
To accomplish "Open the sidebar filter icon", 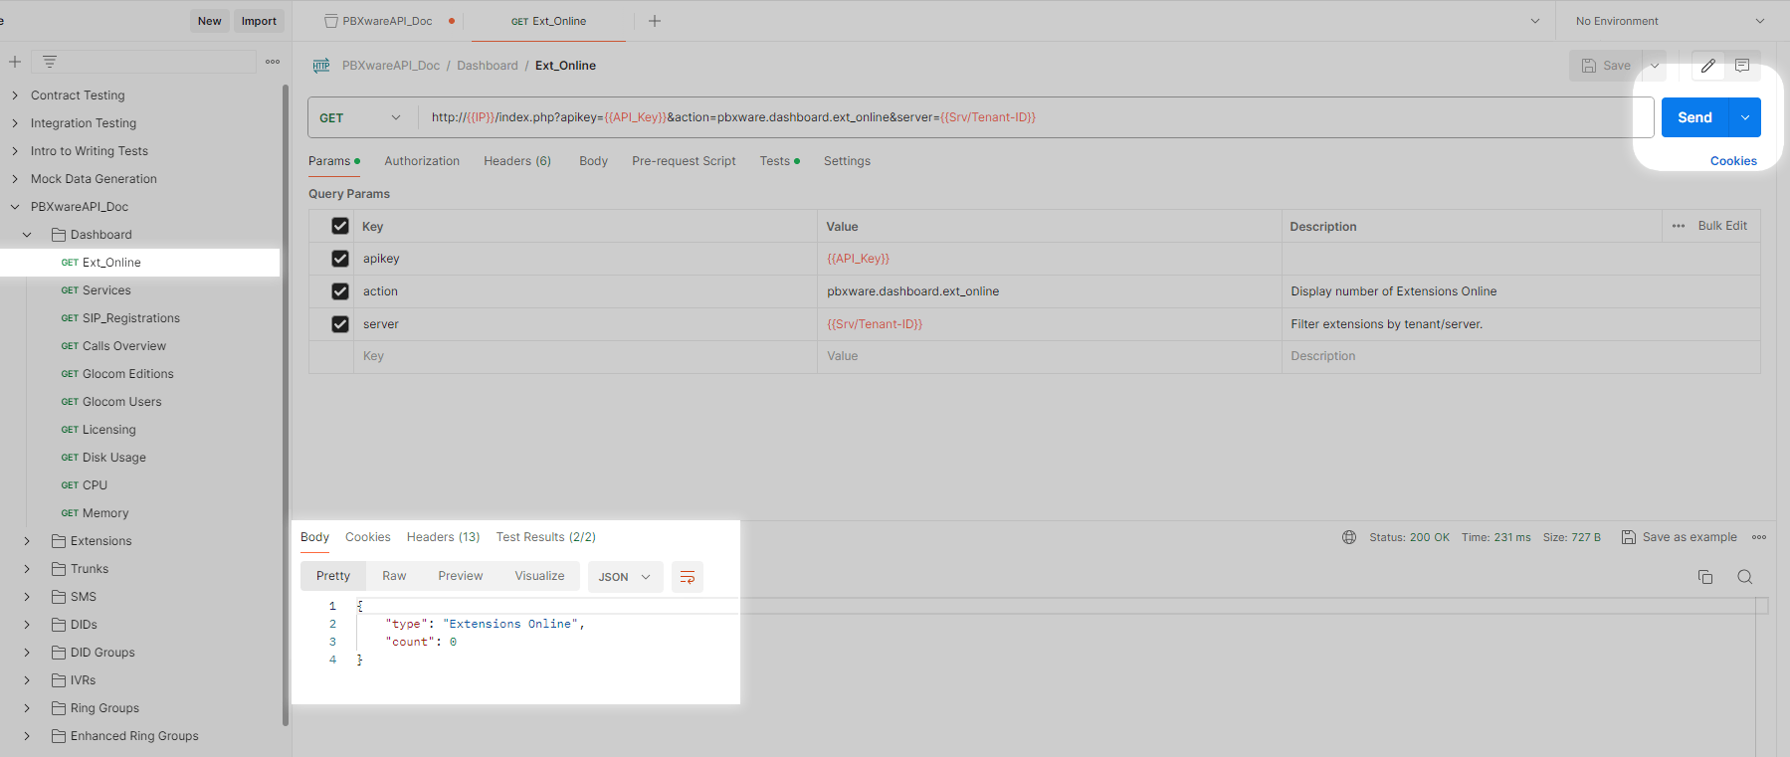I will (x=50, y=62).
